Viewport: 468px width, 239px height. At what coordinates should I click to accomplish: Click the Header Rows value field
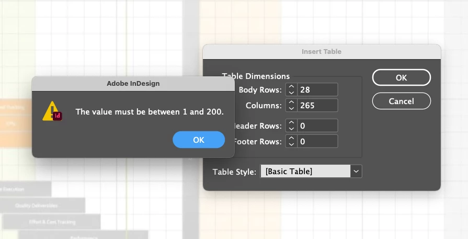pos(317,126)
